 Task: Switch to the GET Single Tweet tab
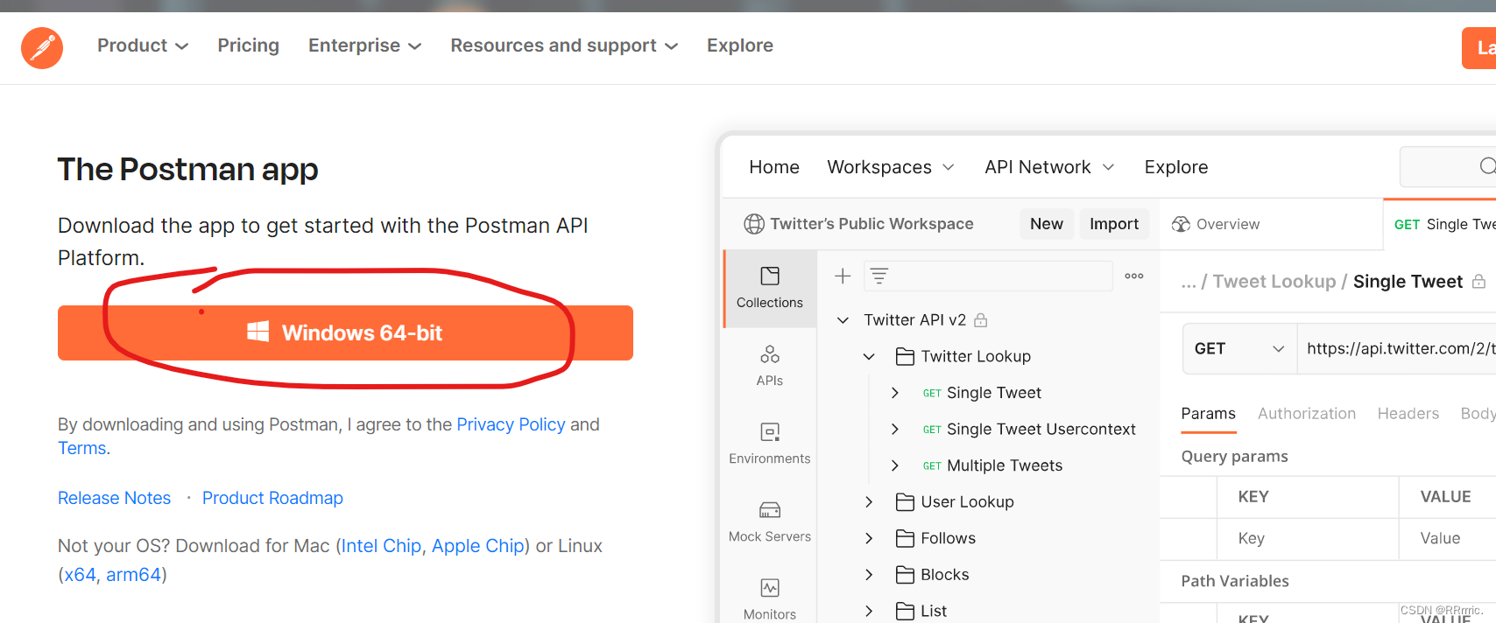1440,224
